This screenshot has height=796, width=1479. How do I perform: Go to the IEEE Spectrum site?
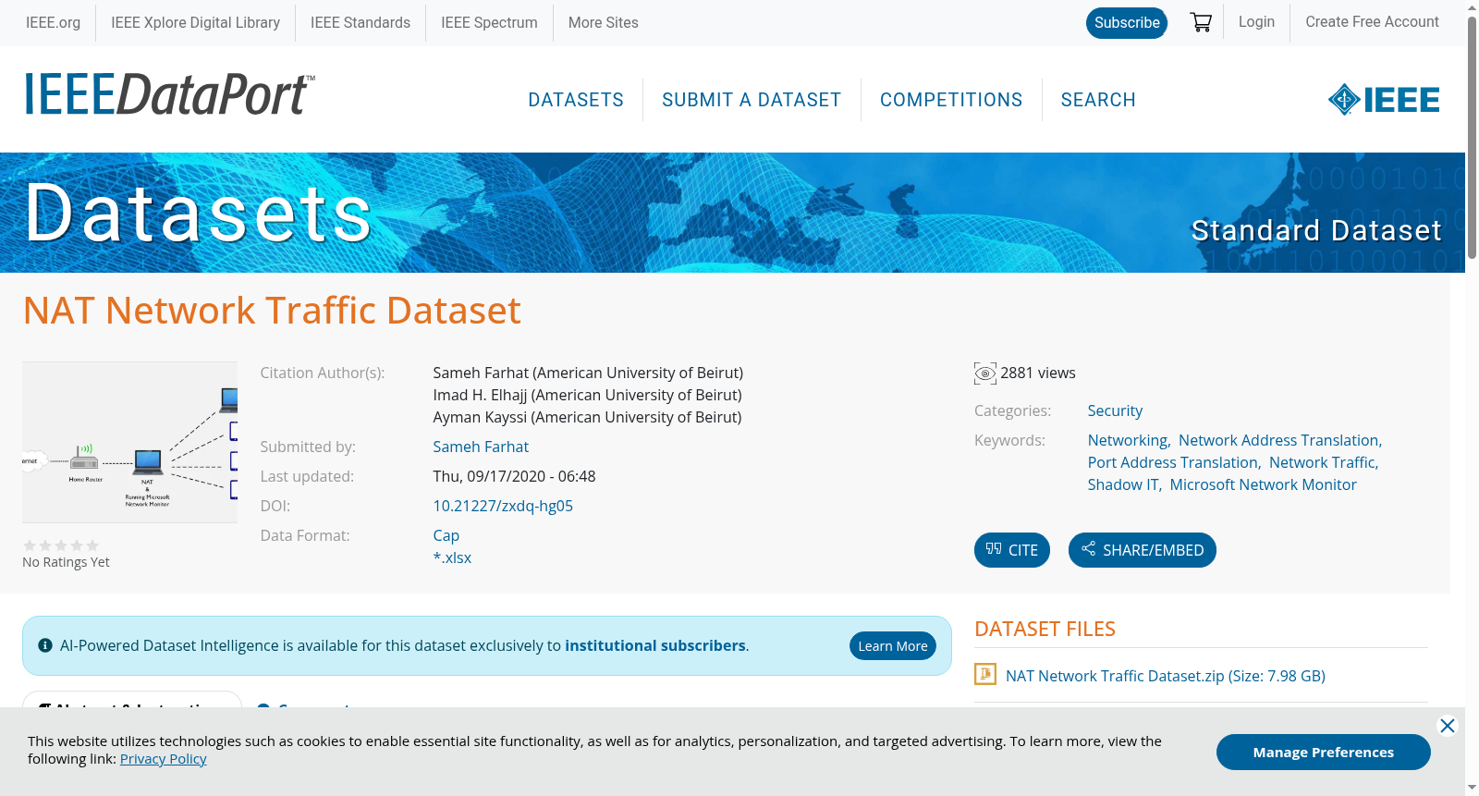point(489,22)
